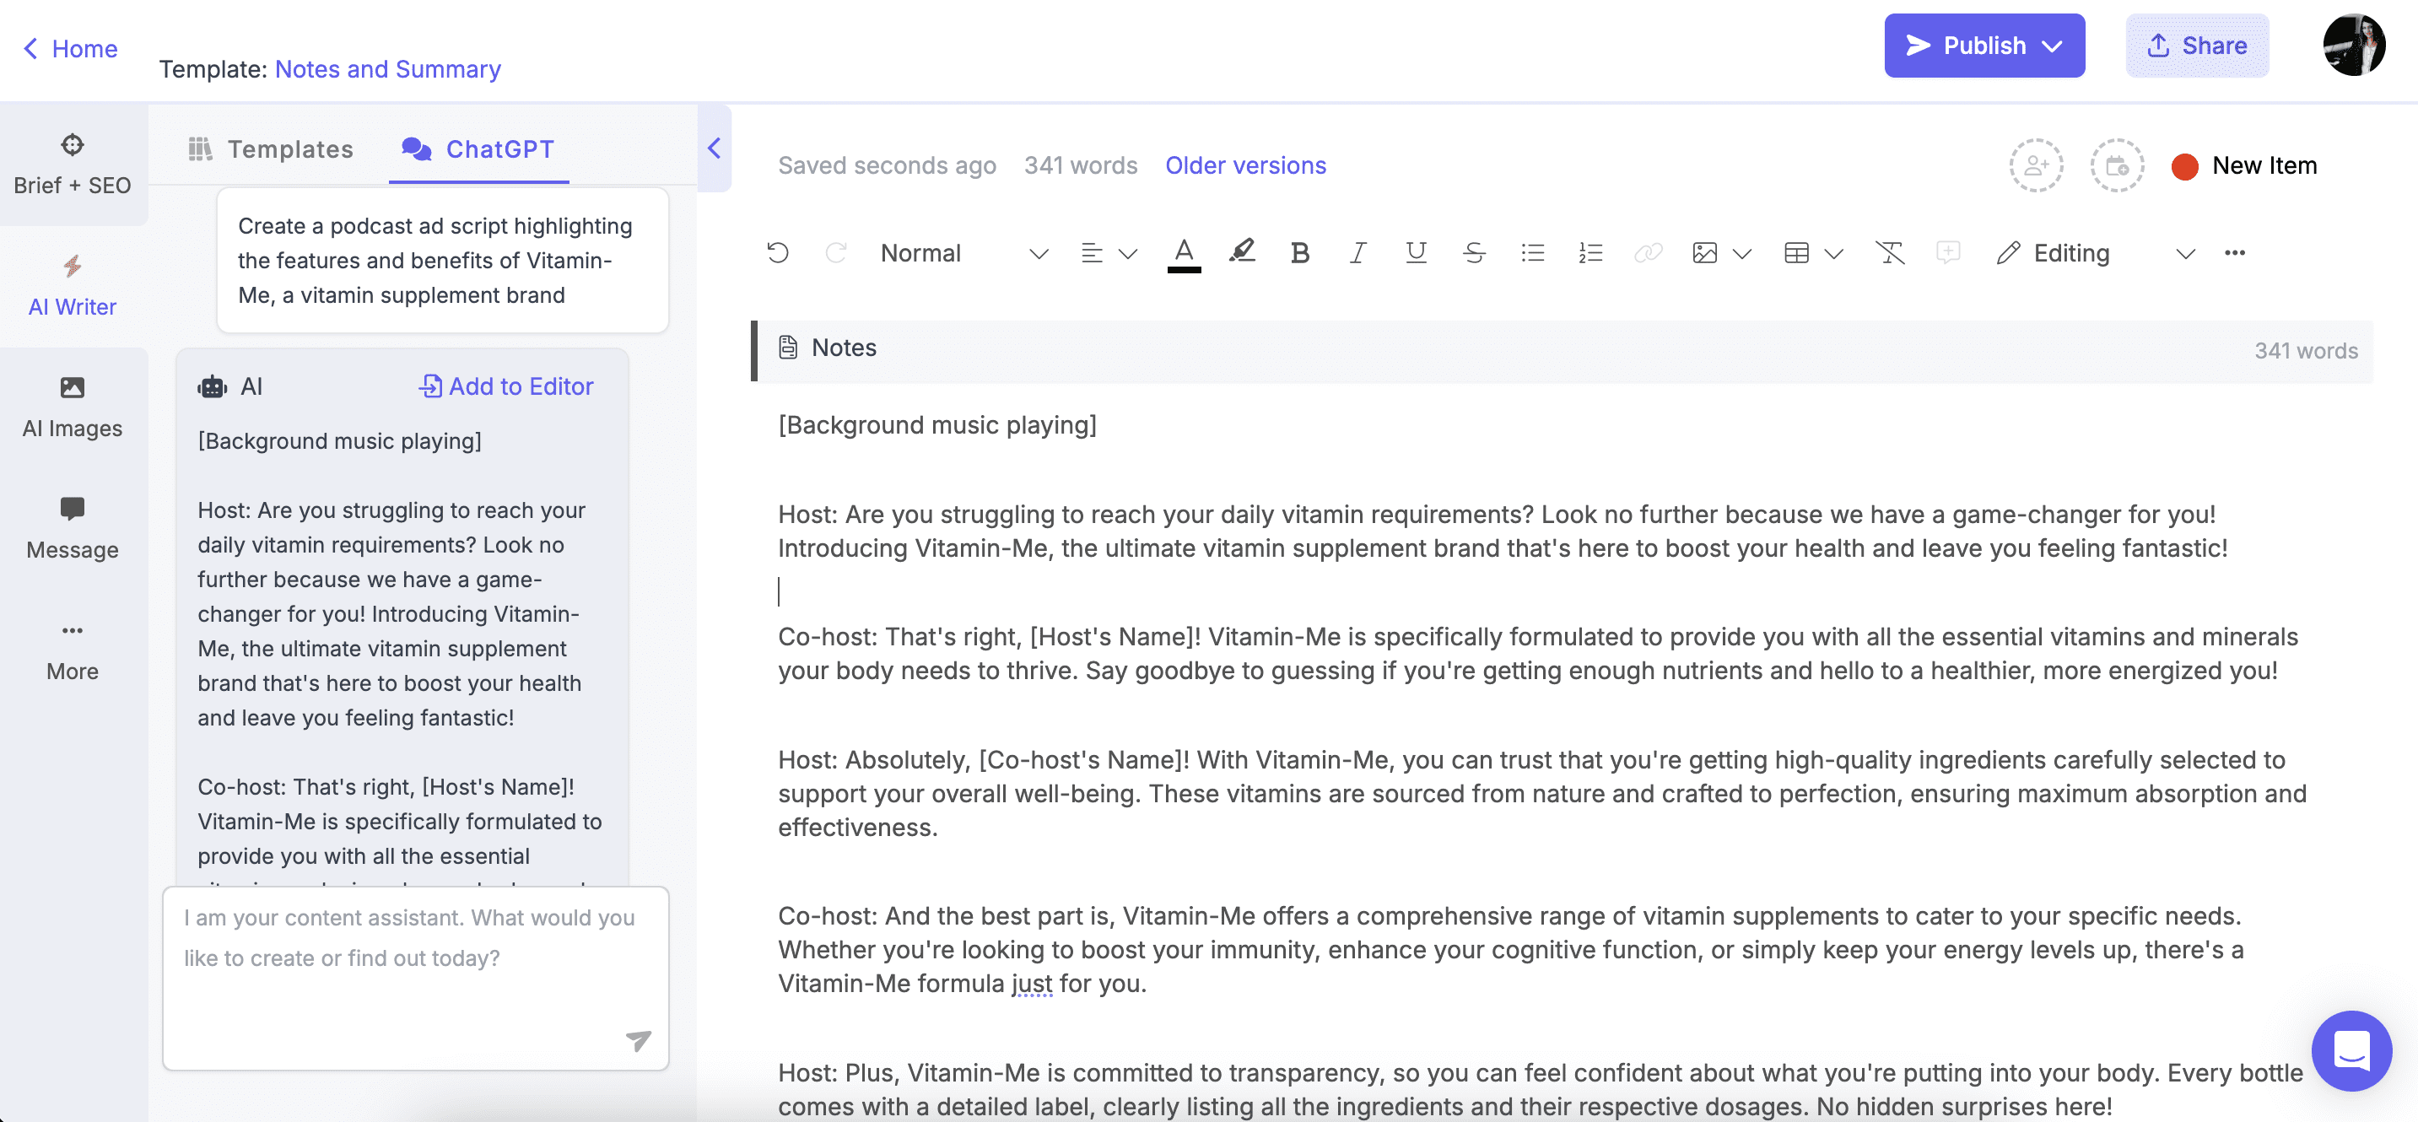Insert a numbered list
The width and height of the screenshot is (2418, 1122).
coord(1590,252)
